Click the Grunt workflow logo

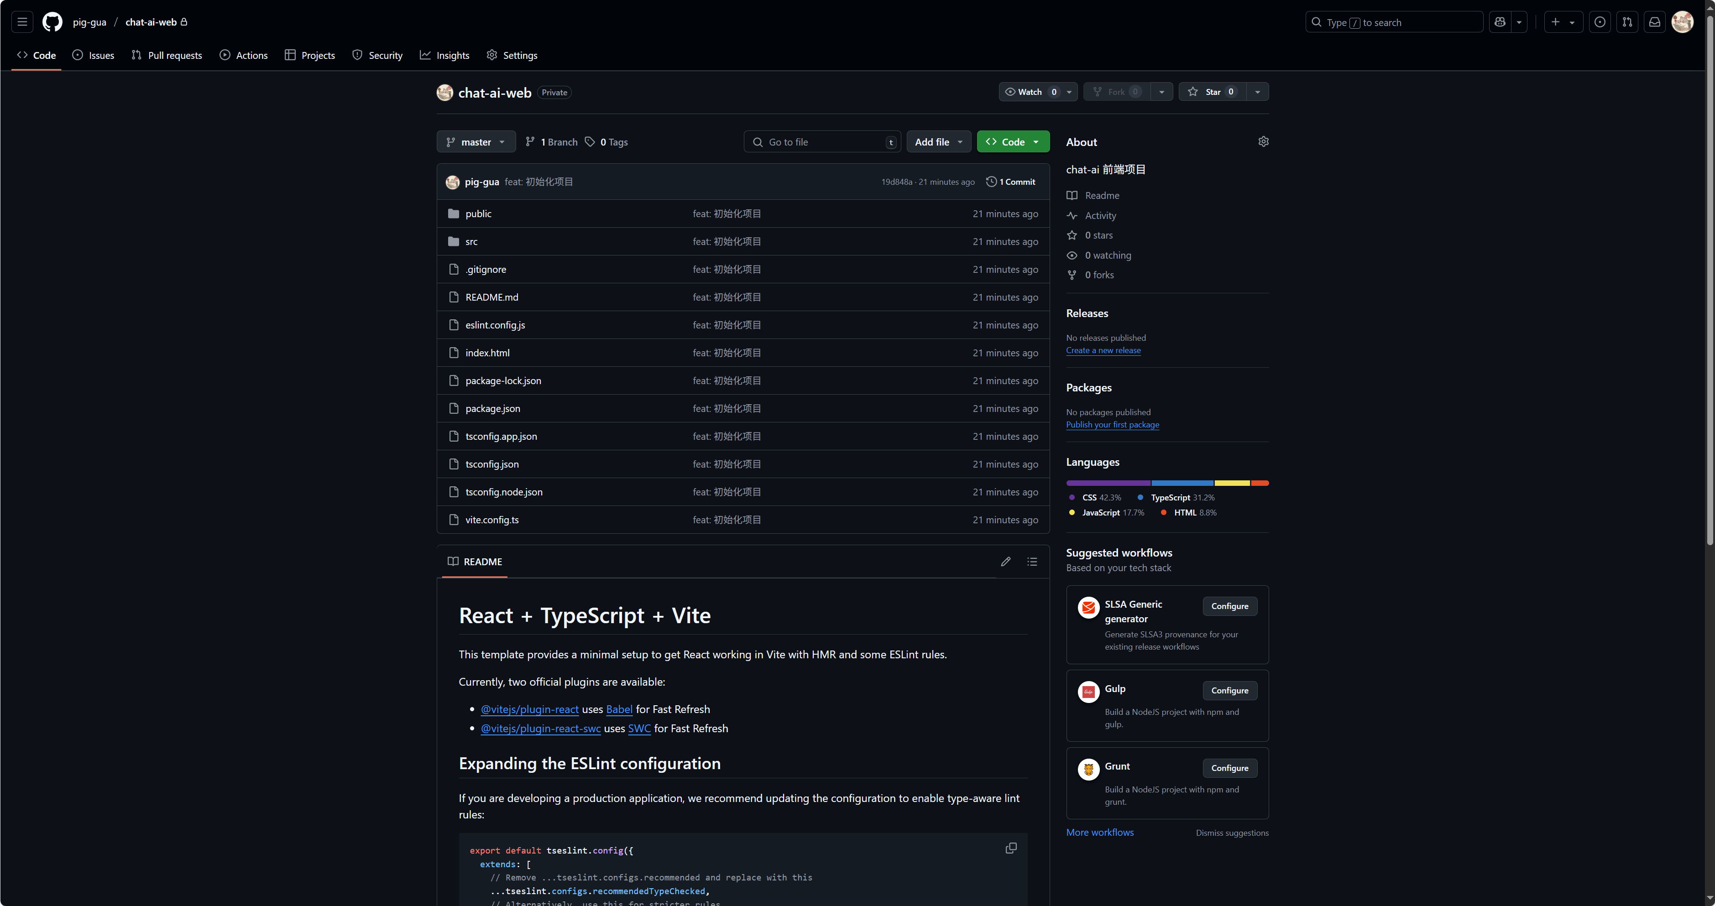(x=1088, y=770)
